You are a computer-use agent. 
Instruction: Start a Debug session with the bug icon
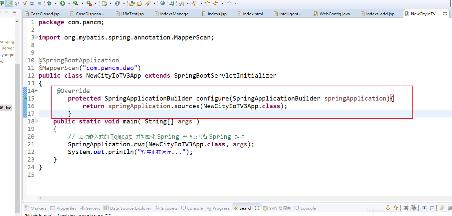tap(50, 3)
